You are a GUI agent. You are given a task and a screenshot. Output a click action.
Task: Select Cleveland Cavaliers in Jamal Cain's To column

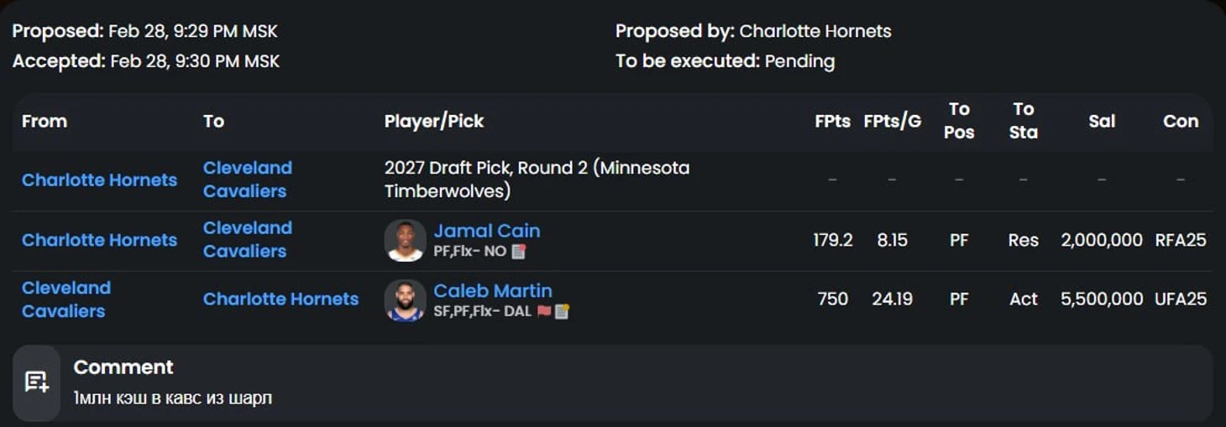click(248, 239)
